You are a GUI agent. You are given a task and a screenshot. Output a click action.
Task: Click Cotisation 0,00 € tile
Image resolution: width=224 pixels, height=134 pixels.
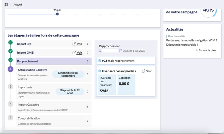126,85
